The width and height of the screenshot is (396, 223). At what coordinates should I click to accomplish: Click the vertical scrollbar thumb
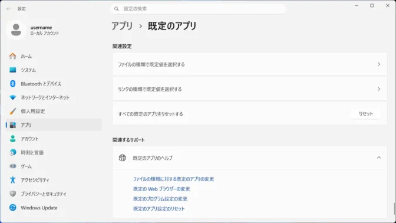coord(394,208)
